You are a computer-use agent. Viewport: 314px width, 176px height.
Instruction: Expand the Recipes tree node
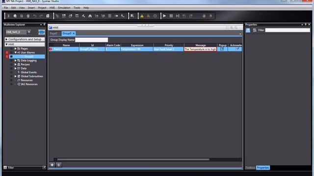click(15, 65)
